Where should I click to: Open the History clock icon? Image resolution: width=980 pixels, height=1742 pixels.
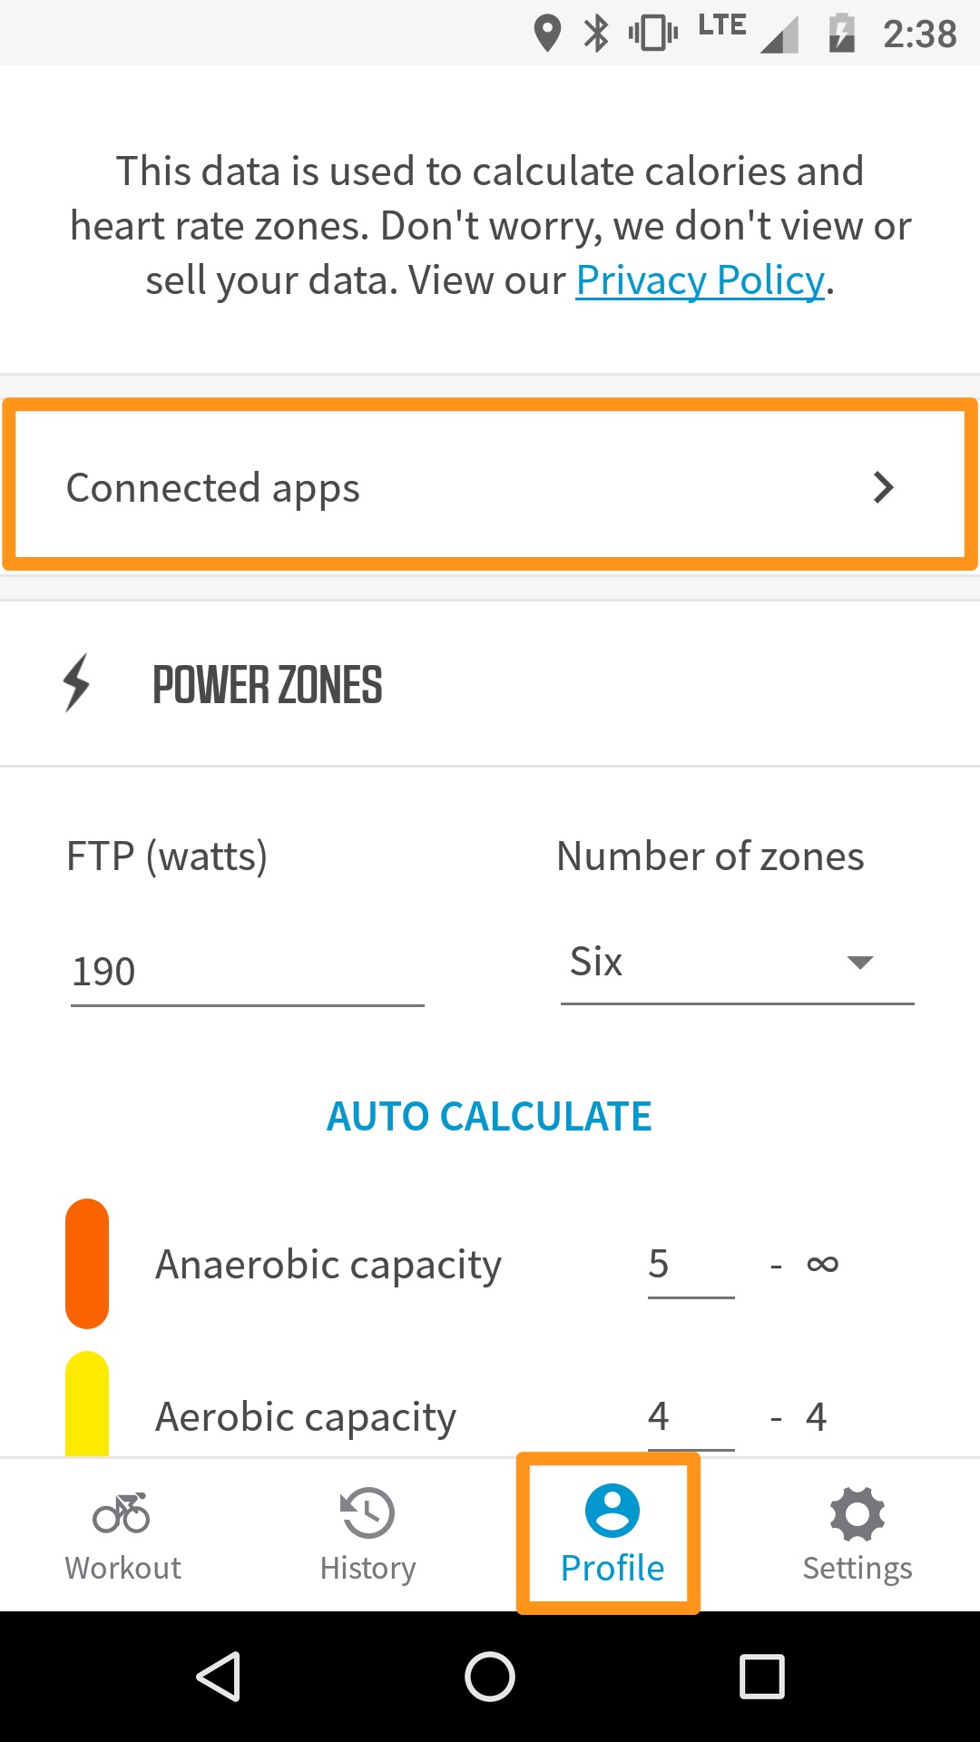click(x=367, y=1512)
